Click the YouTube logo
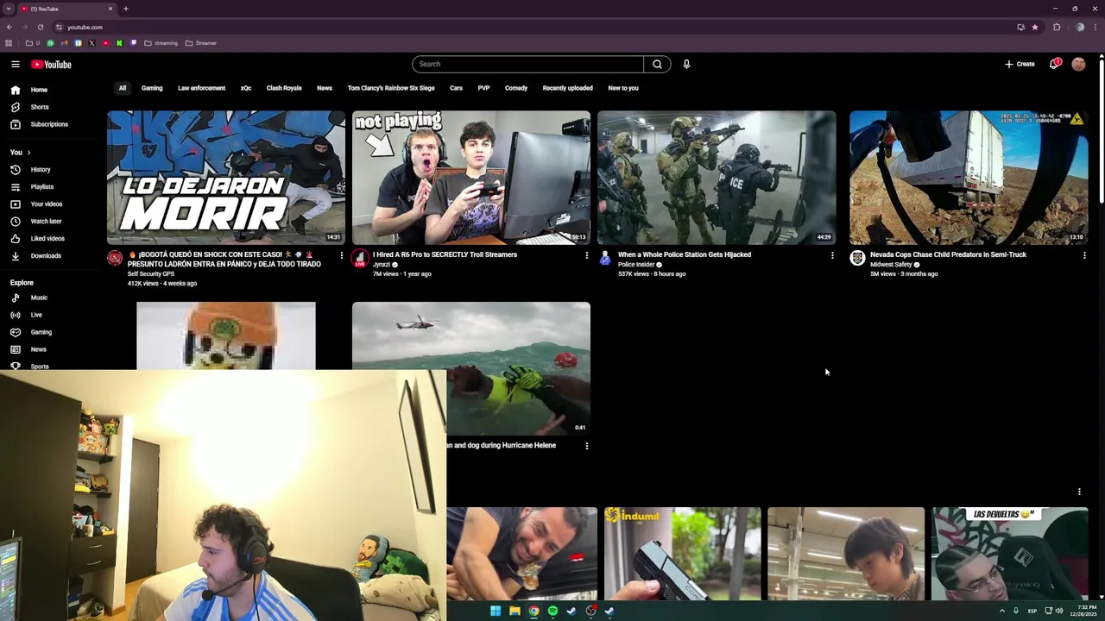1105x621 pixels. pyautogui.click(x=51, y=64)
